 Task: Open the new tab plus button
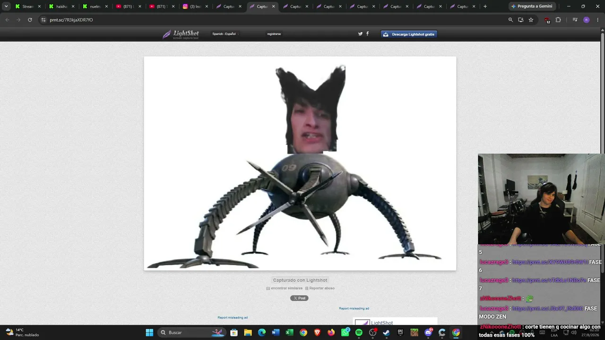[x=485, y=7]
